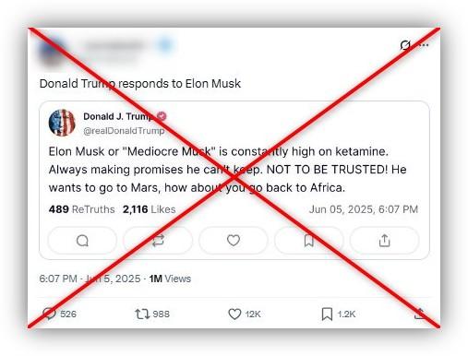Screen dimensions: 468x356
Task: Click the 1M Views counter
Action: pos(170,279)
